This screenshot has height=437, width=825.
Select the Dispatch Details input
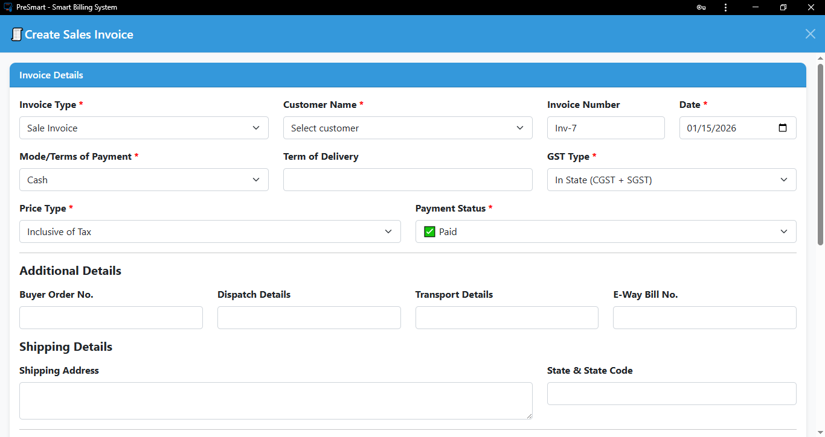(x=309, y=318)
